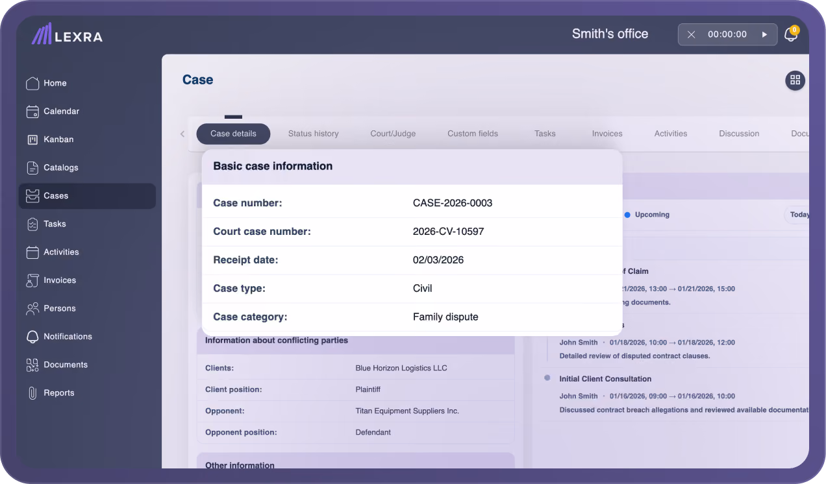Screen dimensions: 826x484
Task: Open the Reports paperclip icon
Action: pos(32,393)
